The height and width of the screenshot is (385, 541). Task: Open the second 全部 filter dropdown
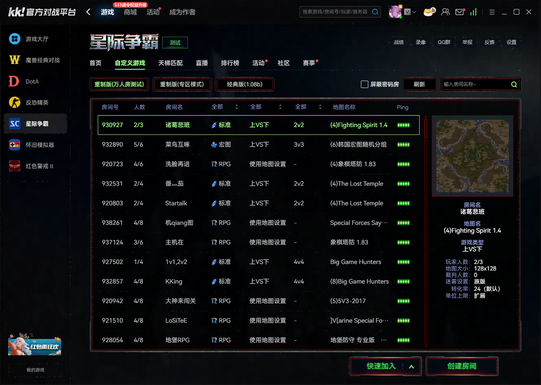pos(266,107)
